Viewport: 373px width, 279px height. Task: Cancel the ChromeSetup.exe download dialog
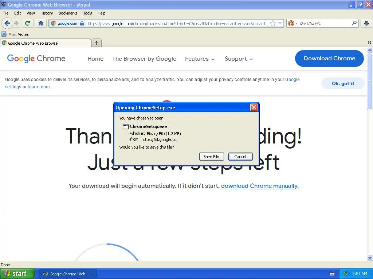240,157
